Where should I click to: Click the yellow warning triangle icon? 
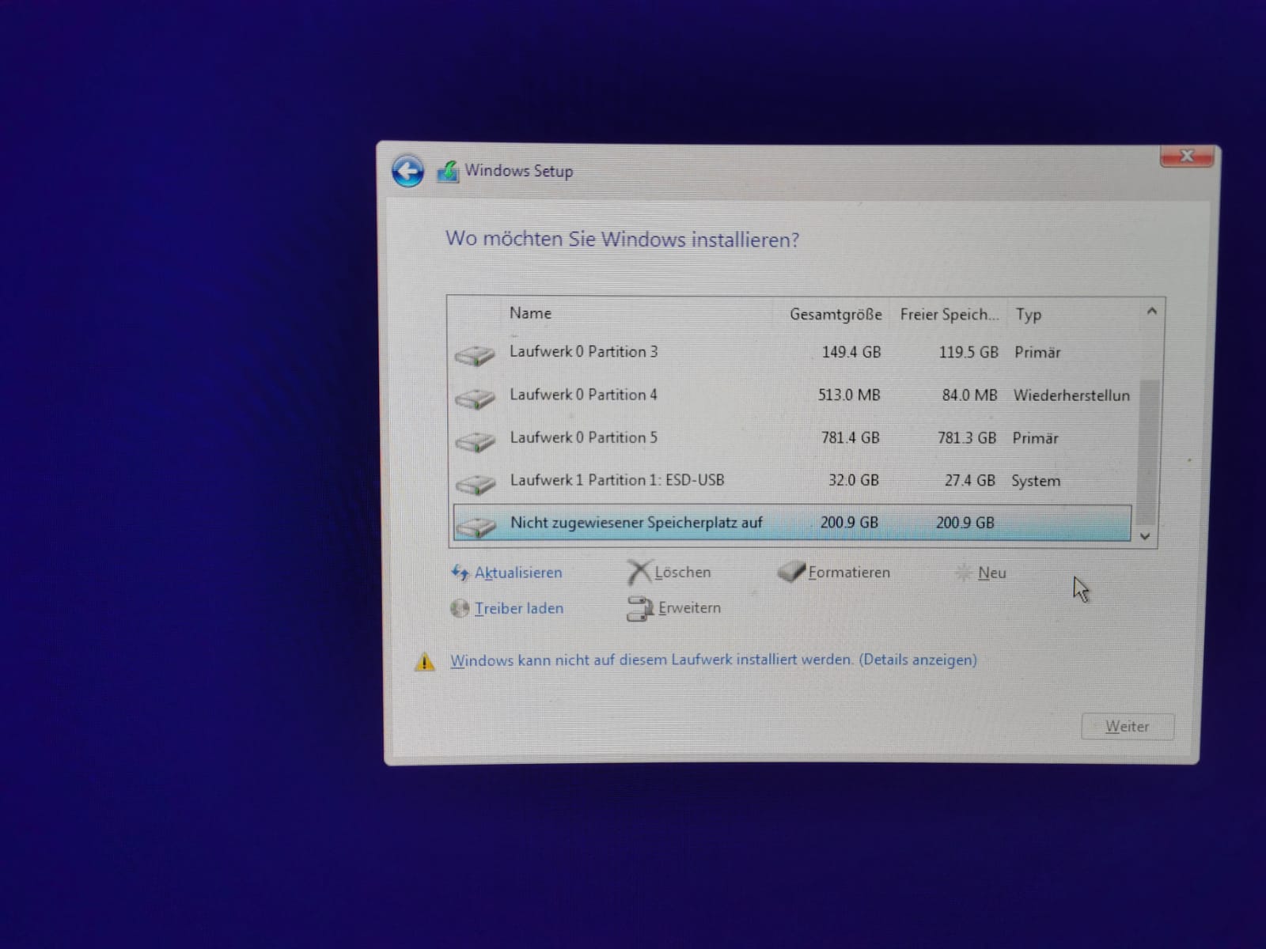tap(425, 661)
